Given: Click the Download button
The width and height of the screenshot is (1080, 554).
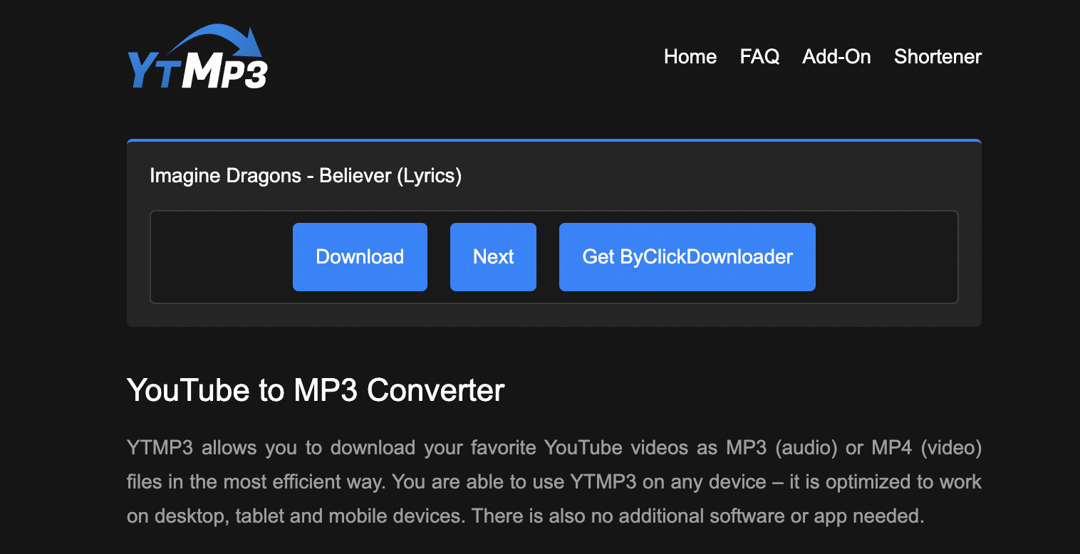Looking at the screenshot, I should point(360,257).
